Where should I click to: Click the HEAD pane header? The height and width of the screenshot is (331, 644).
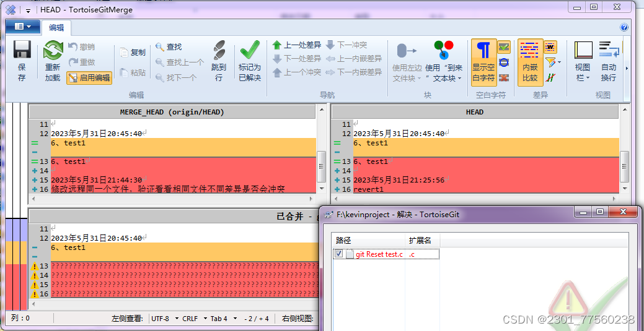point(474,112)
